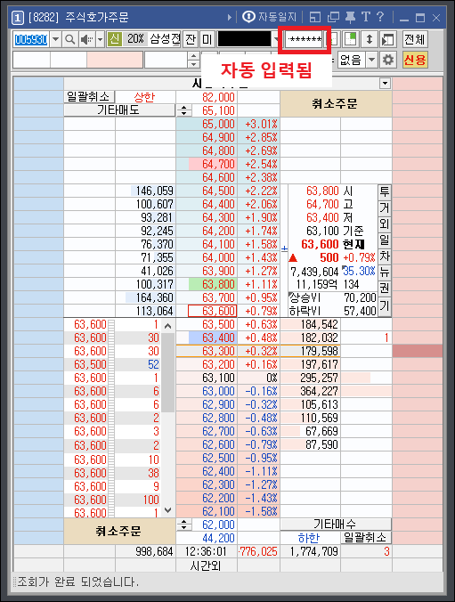Screen dimensions: 455x602
Task: Click the trade list scrollbar thumb
Action: coord(167,372)
